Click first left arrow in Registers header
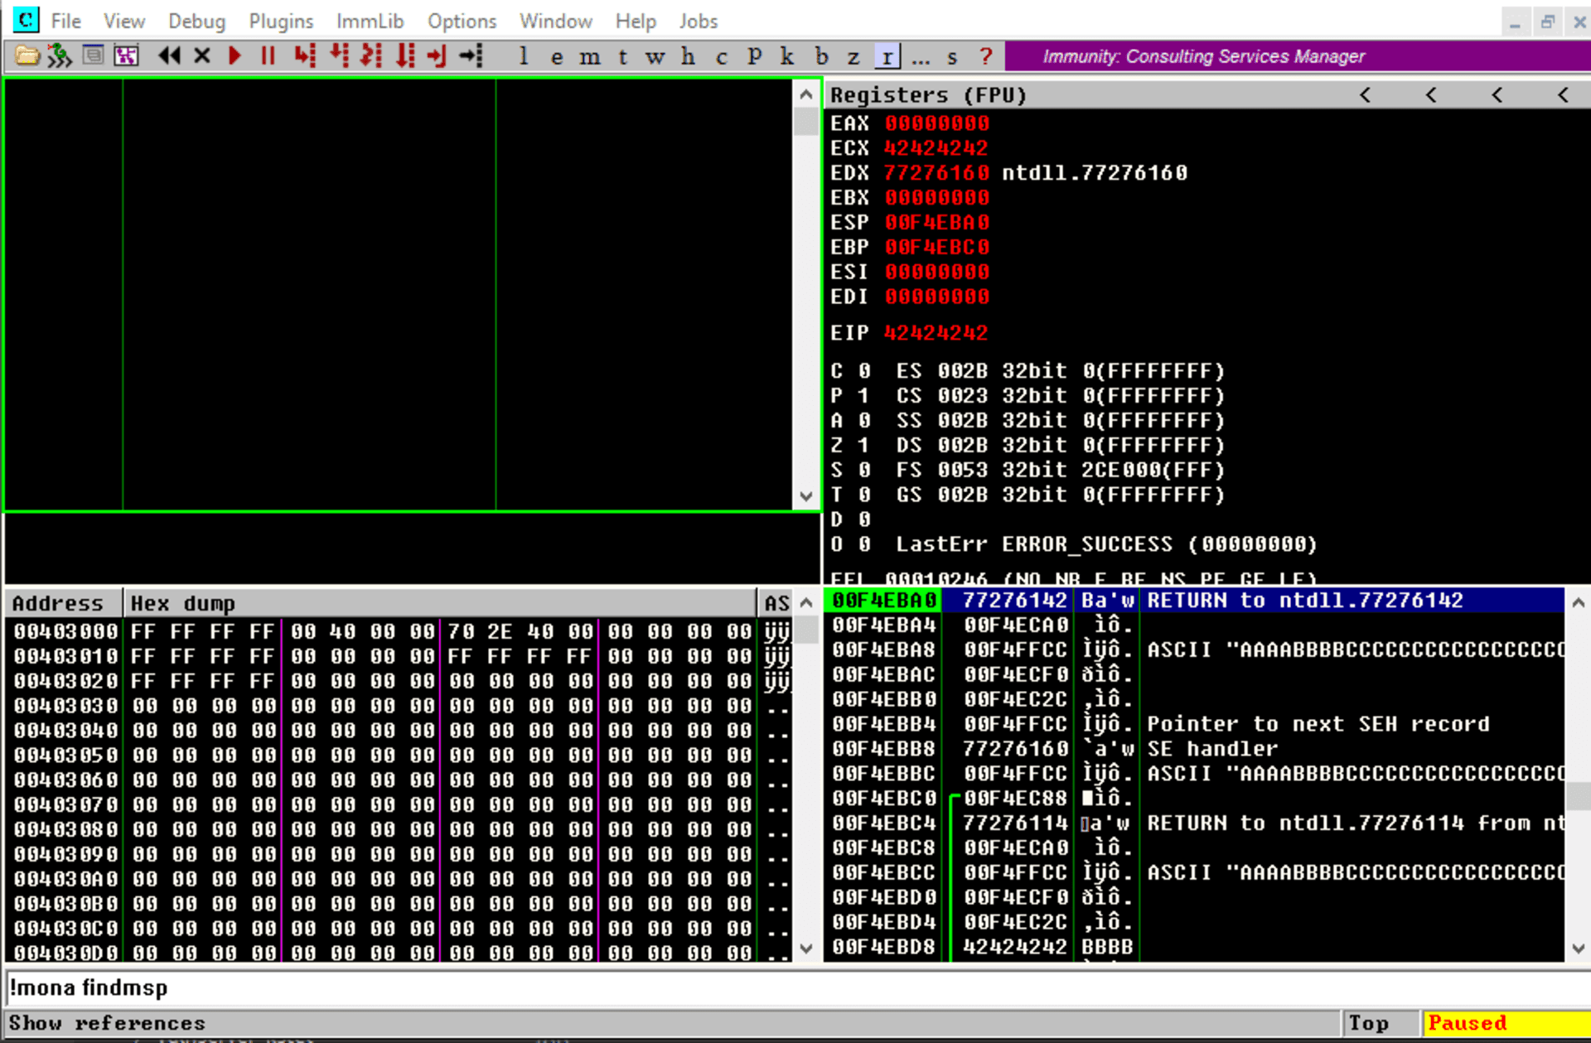The width and height of the screenshot is (1591, 1043). [1366, 95]
